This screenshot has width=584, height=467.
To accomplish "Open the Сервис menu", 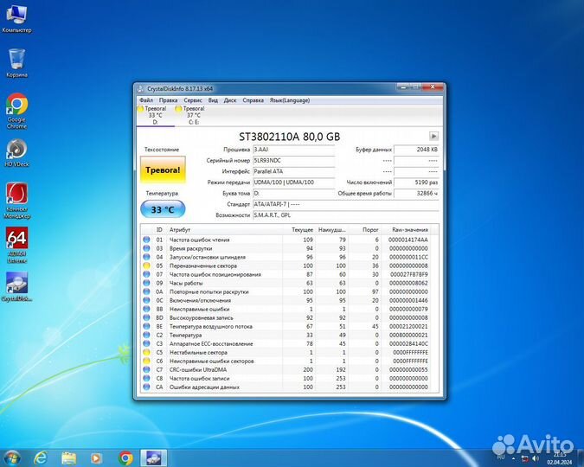I will [x=192, y=100].
